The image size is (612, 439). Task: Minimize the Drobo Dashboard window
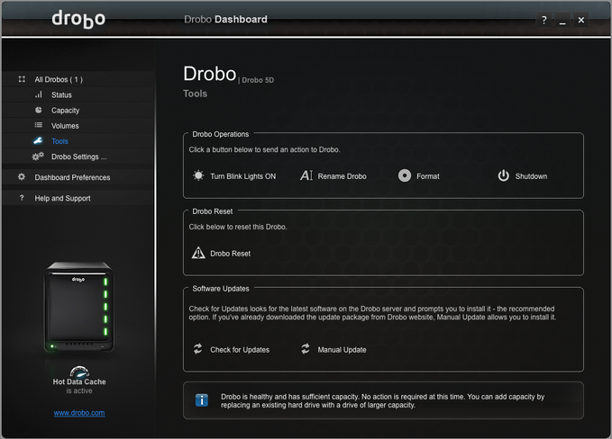coord(562,20)
